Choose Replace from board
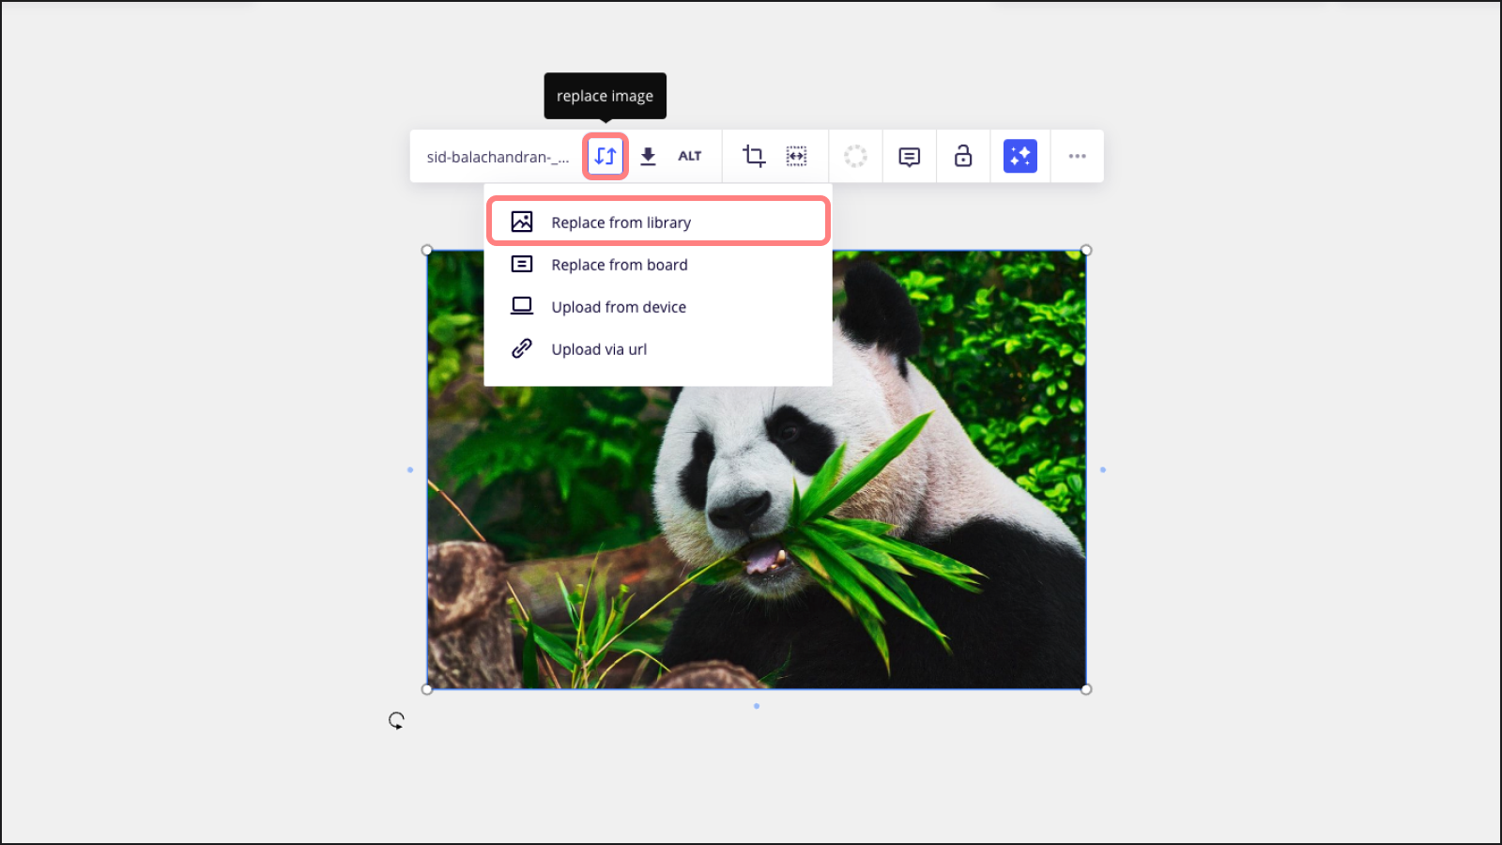This screenshot has height=845, width=1502. (620, 265)
